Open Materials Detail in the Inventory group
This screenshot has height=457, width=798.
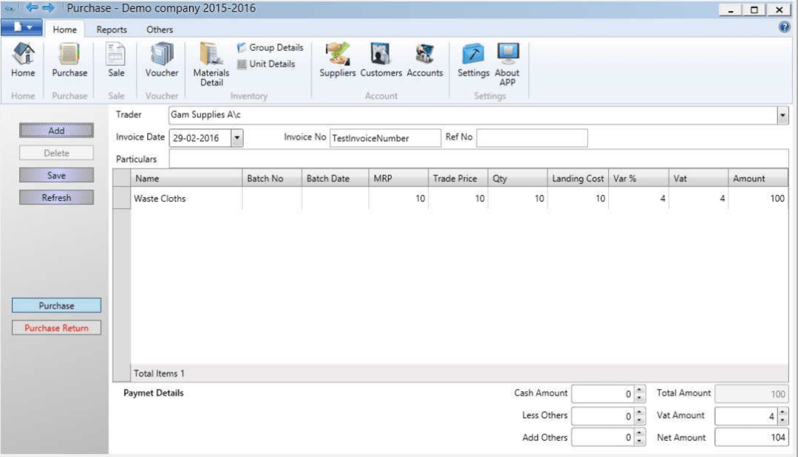211,63
